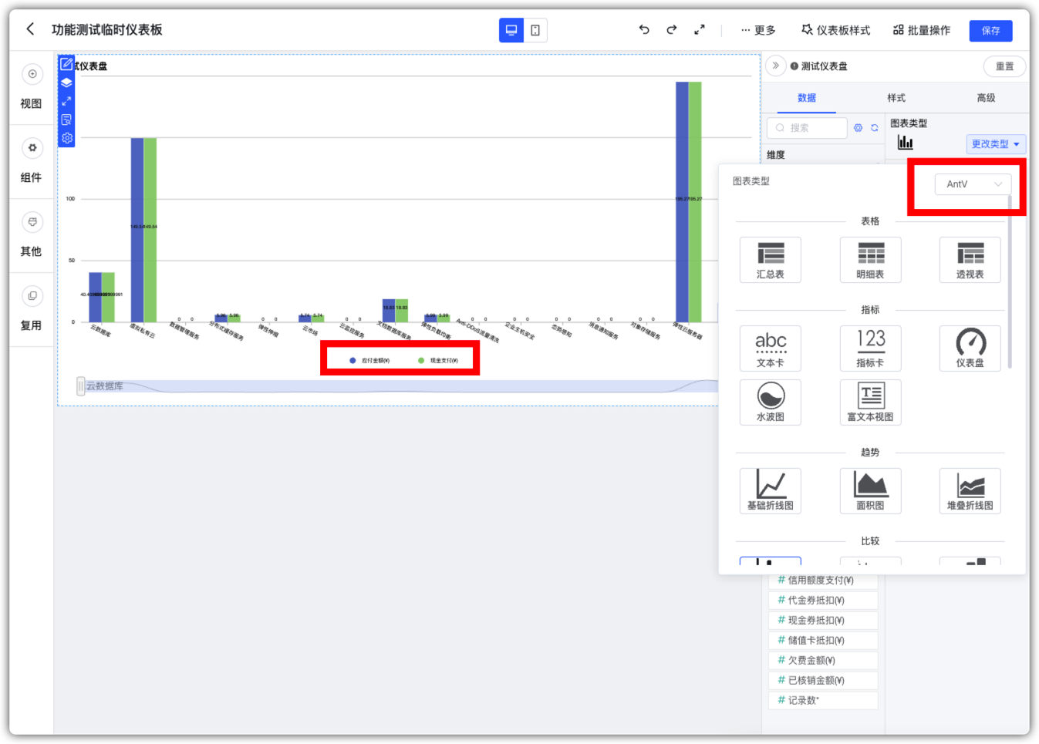Click the info icon beside 测试仪表盘
The image size is (1039, 744).
tap(794, 66)
